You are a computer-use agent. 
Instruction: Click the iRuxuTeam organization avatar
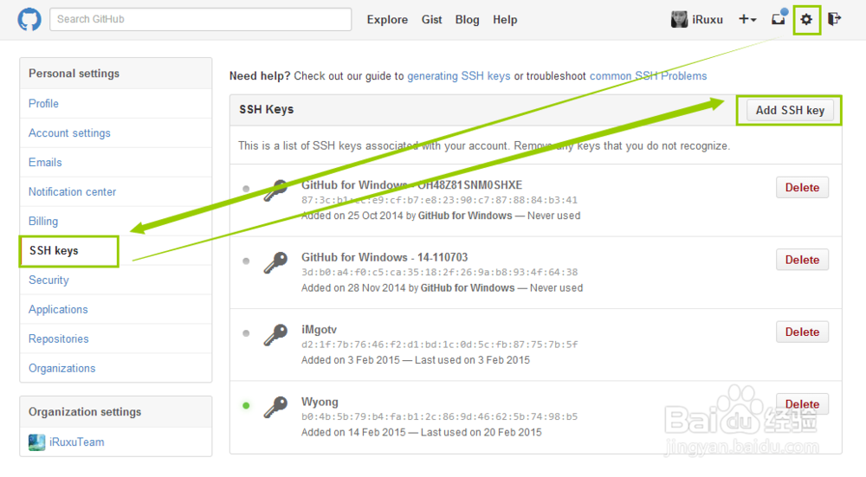[37, 442]
